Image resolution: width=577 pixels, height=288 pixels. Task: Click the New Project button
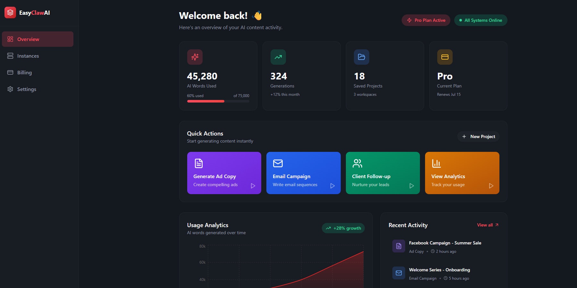478,136
